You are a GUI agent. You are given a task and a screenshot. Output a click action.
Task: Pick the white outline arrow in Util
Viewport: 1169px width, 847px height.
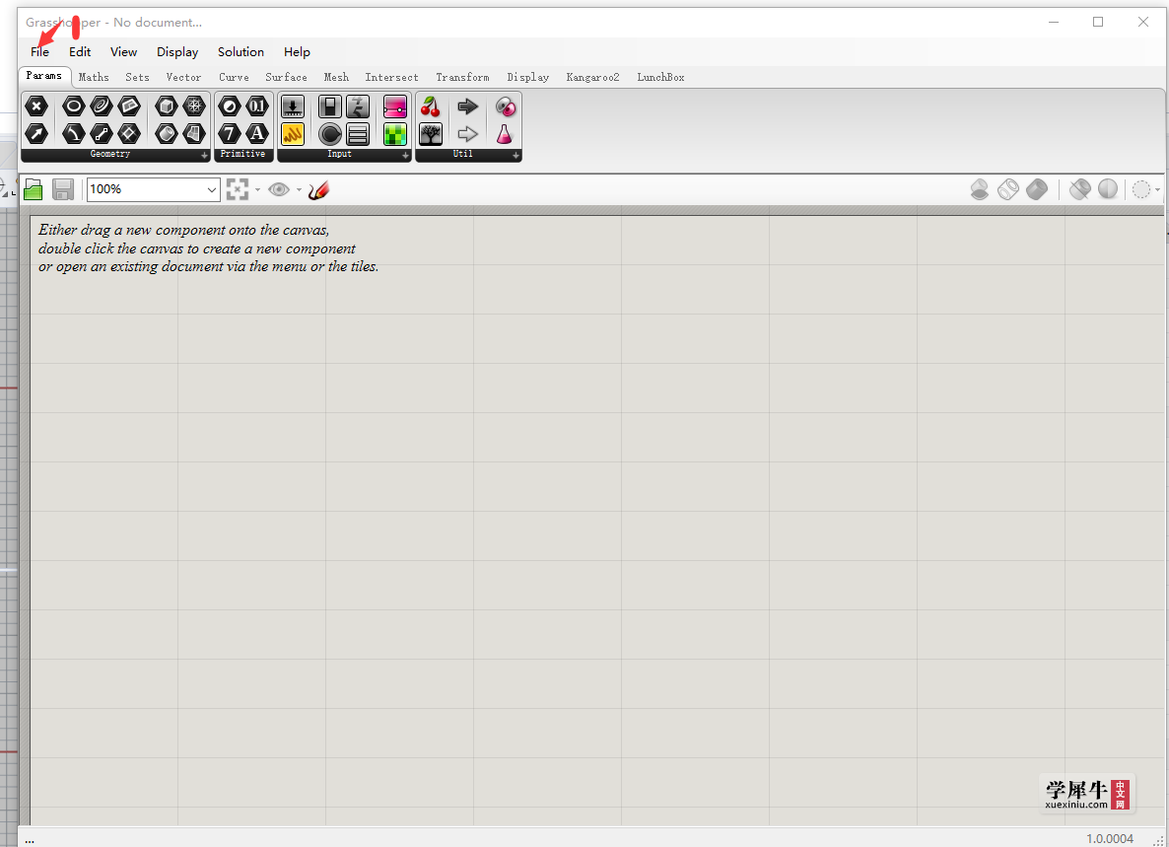pos(467,133)
